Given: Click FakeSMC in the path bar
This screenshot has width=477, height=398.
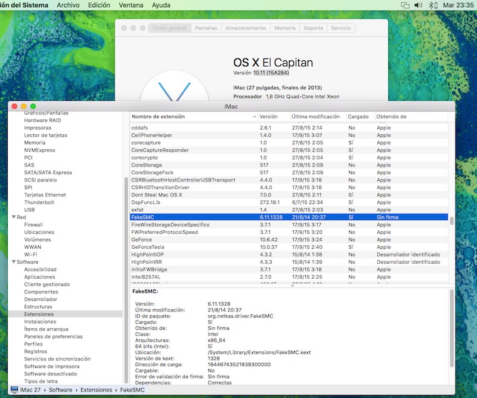Looking at the screenshot, I should coord(132,390).
